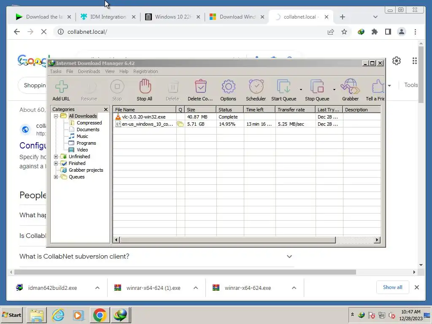Open the Registration menu in IDM

[x=146, y=71]
